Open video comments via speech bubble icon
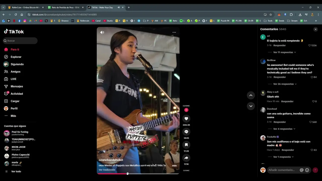 [x=186, y=132]
